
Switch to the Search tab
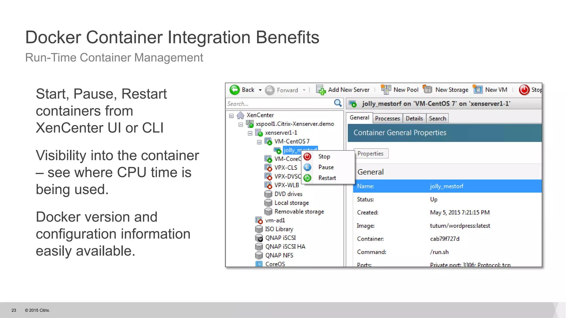point(437,118)
